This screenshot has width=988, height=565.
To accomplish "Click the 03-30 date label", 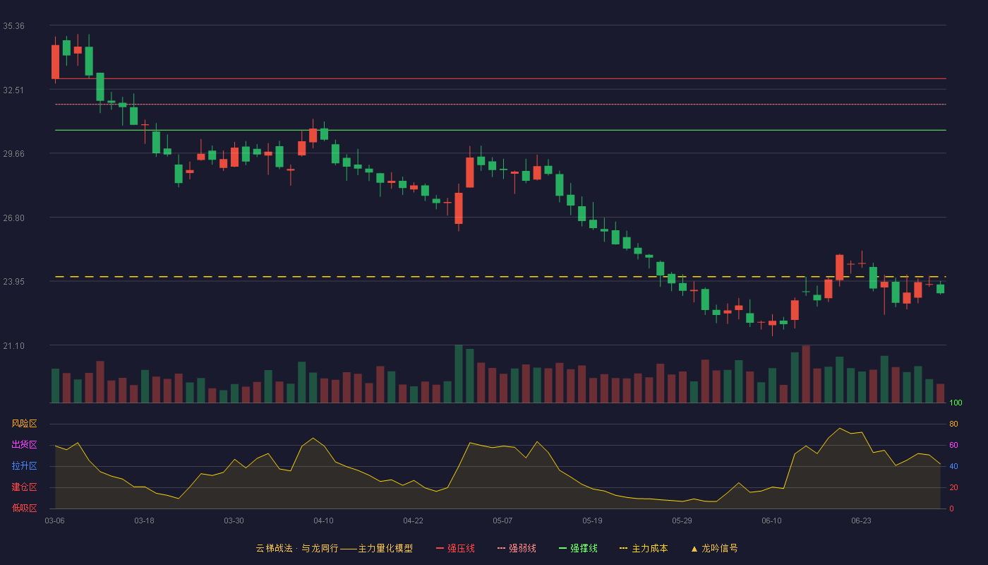I will click(234, 521).
